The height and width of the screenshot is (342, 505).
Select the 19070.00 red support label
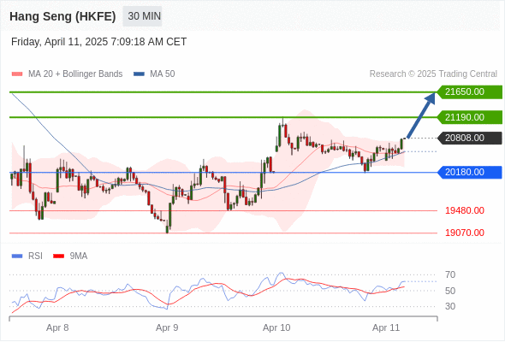click(465, 233)
